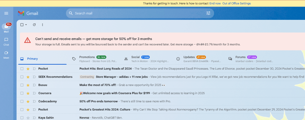
Task: Unstar the Coursera email
Action: (28, 93)
